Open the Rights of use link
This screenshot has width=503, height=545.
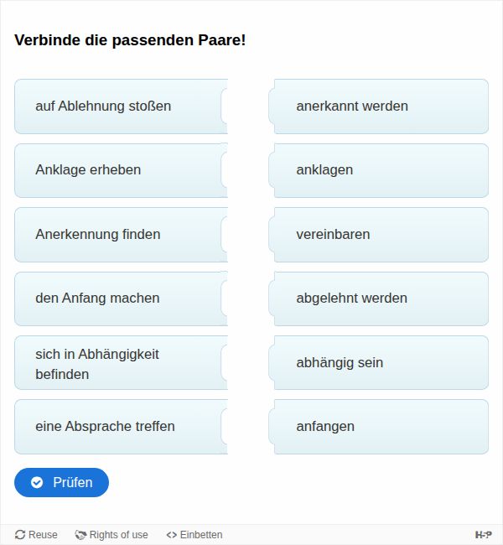pos(118,535)
